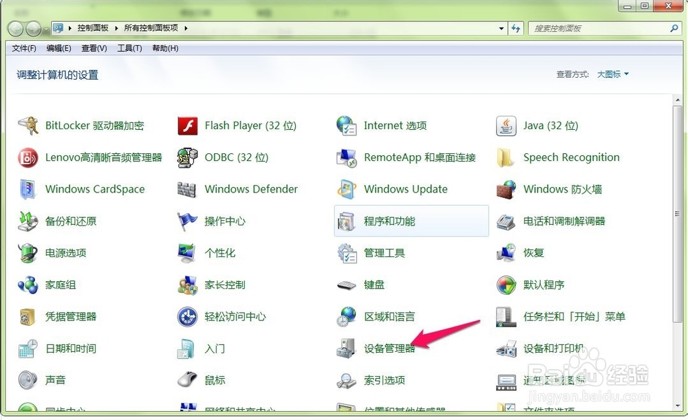Open 声音 speaker icon

click(28, 380)
